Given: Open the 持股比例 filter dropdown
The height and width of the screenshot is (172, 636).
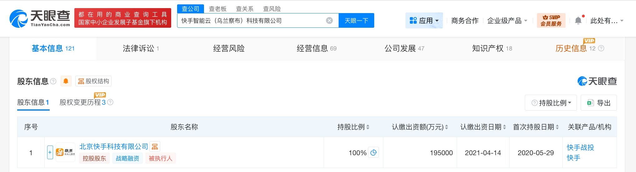Looking at the screenshot, I should coord(552,103).
